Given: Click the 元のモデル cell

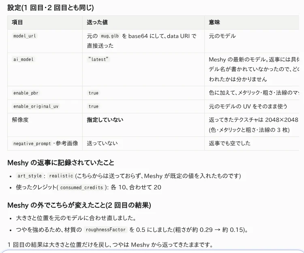Looking at the screenshot, I should pyautogui.click(x=222, y=36).
